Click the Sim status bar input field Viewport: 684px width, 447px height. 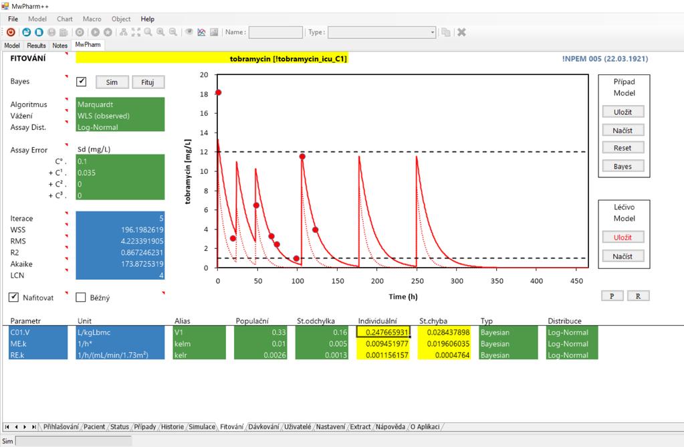[x=74, y=441]
